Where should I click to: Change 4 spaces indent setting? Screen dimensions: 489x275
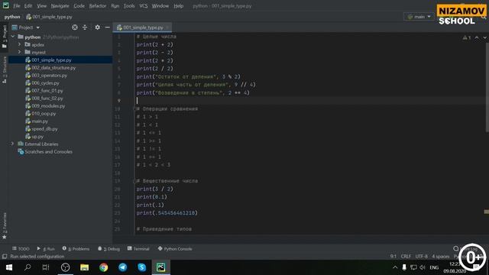point(441,257)
